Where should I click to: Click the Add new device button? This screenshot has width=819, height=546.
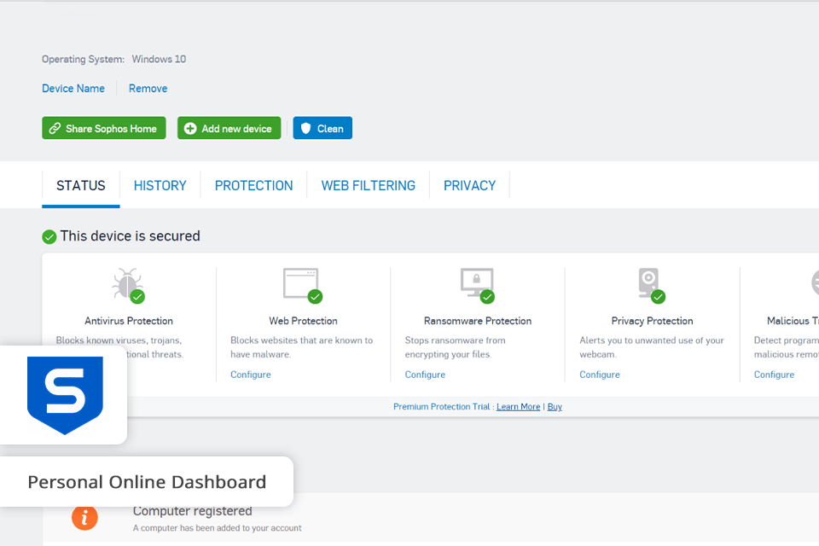pyautogui.click(x=229, y=128)
